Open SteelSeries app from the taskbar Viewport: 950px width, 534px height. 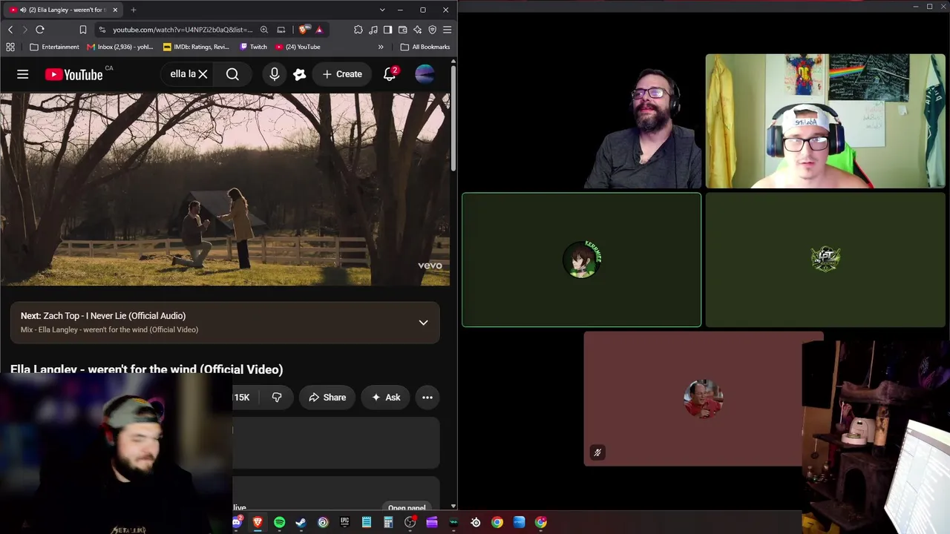click(x=476, y=522)
